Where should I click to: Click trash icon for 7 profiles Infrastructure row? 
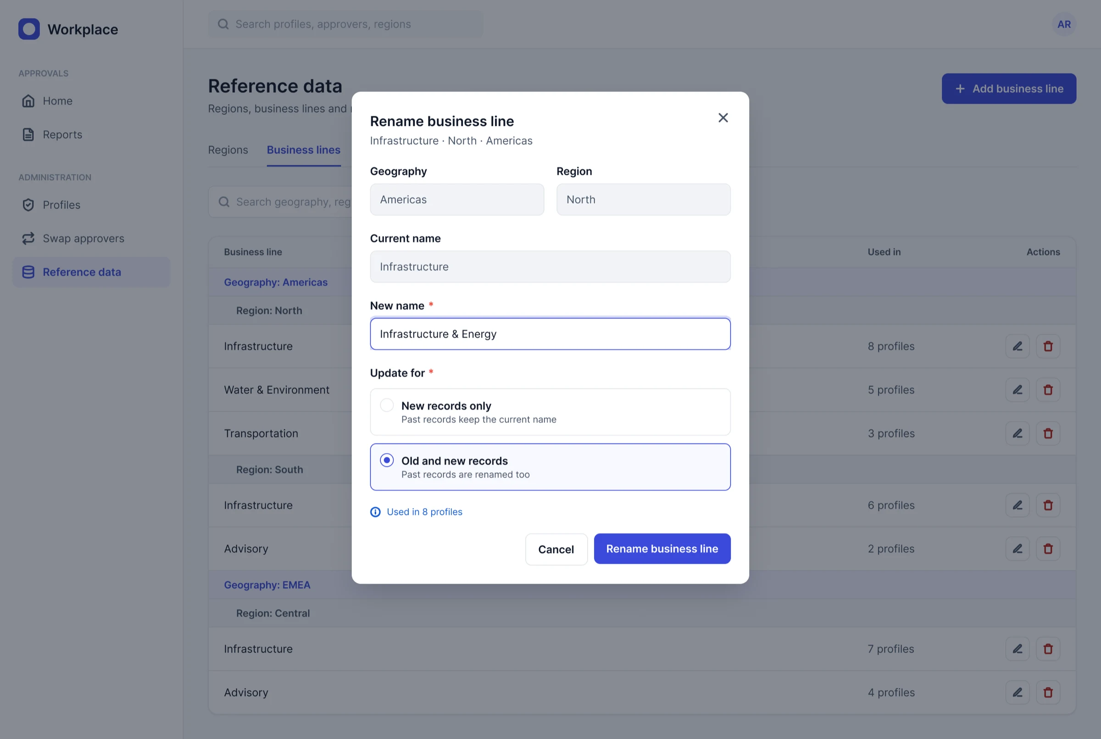[1048, 649]
